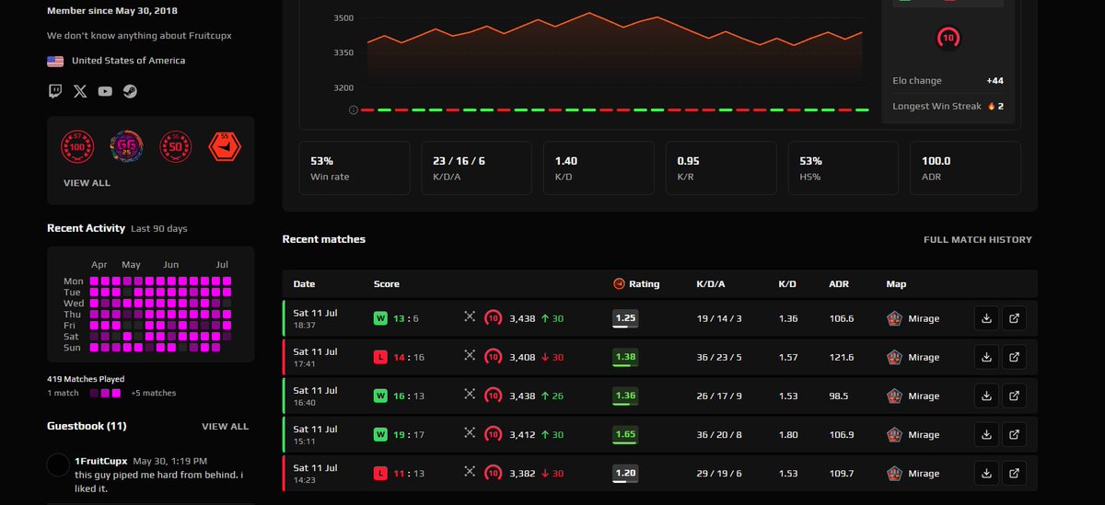Click 1FruitCupx guestbook avatar
This screenshot has width=1105, height=505.
pyautogui.click(x=58, y=465)
